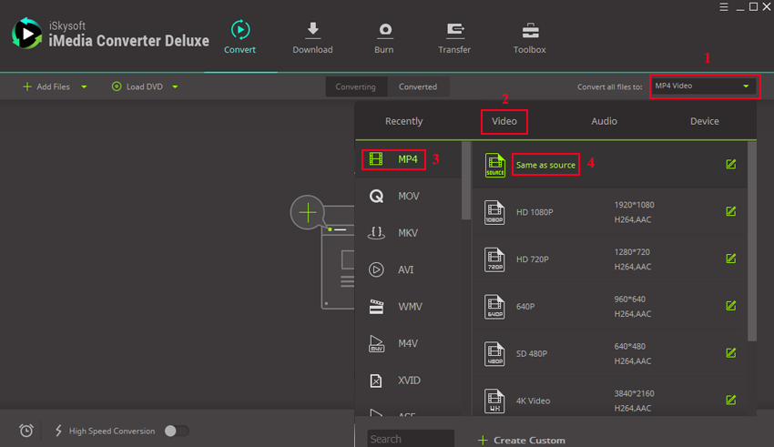This screenshot has width=774, height=447.
Task: Toggle High Speed Conversion switch
Action: [177, 432]
